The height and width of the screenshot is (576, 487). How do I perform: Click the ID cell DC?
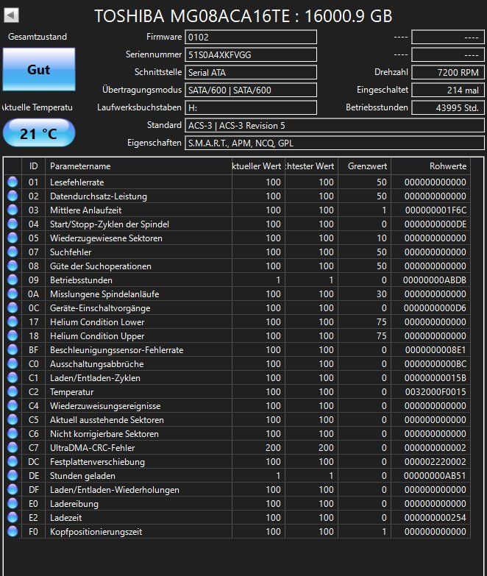coord(33,462)
